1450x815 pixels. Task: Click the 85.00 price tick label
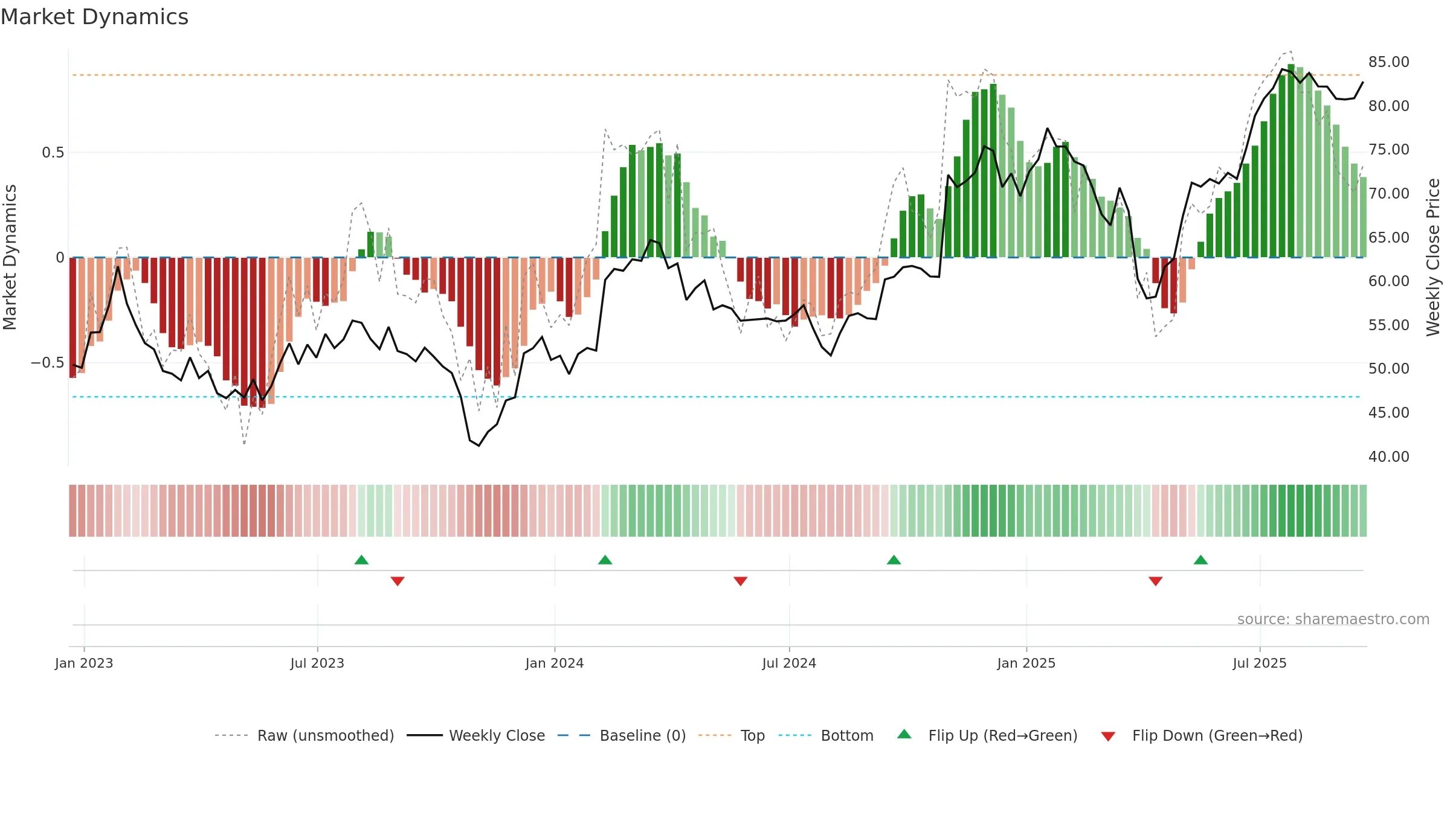(1389, 62)
